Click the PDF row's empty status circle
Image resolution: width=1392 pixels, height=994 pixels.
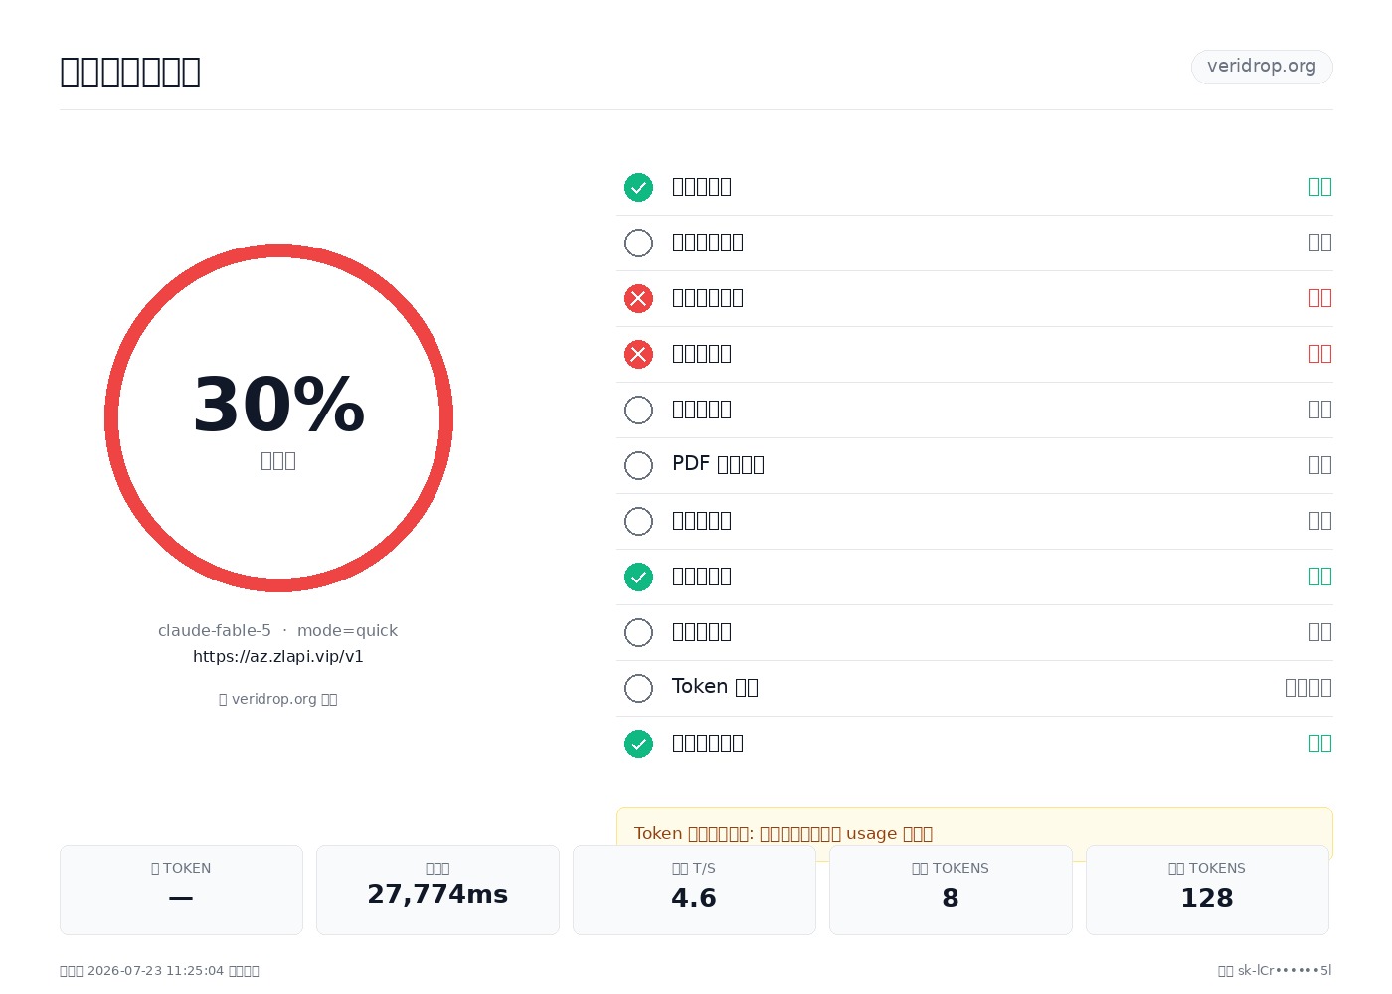[x=638, y=465]
